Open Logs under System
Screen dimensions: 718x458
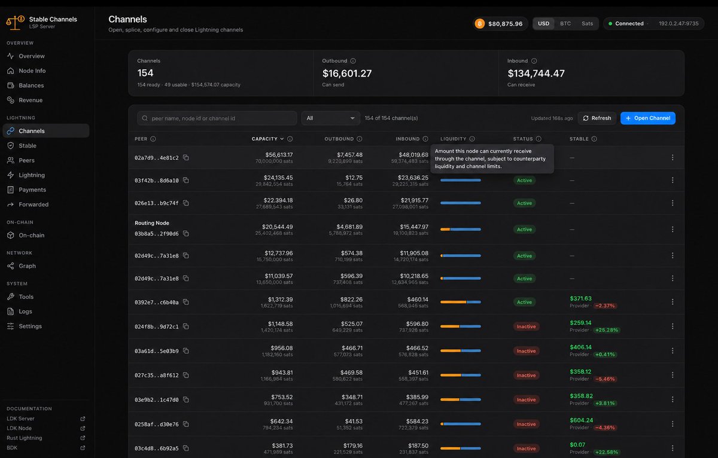pyautogui.click(x=46, y=312)
